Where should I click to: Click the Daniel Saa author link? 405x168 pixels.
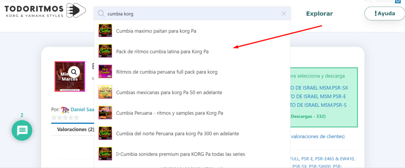point(82,110)
